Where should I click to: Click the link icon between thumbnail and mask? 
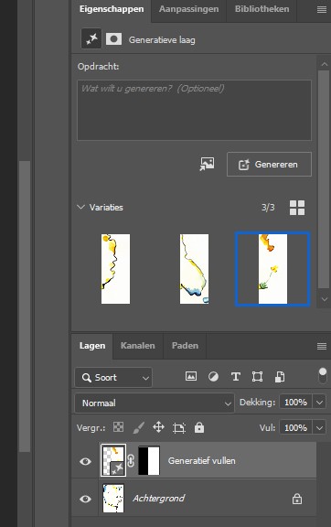[131, 461]
